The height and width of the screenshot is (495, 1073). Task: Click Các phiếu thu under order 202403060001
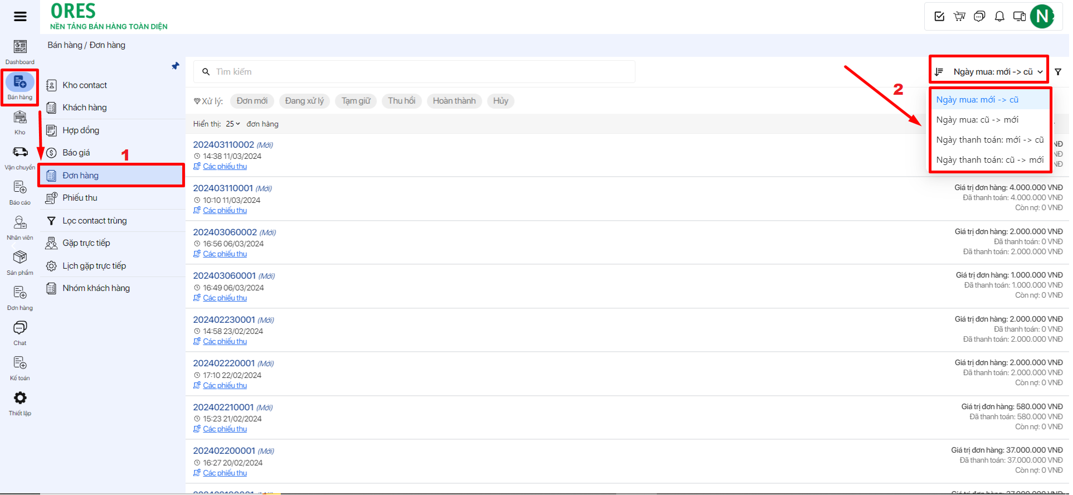tap(225, 298)
